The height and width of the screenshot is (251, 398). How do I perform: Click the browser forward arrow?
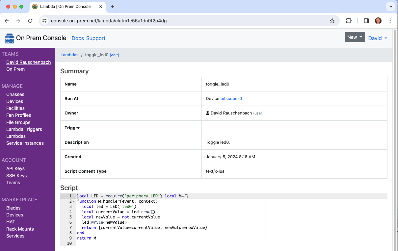point(18,21)
